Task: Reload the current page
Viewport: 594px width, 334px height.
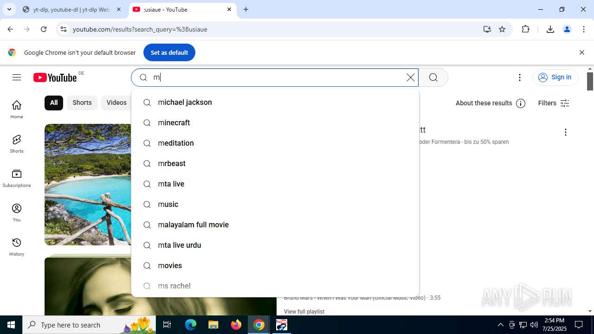Action: click(x=44, y=29)
